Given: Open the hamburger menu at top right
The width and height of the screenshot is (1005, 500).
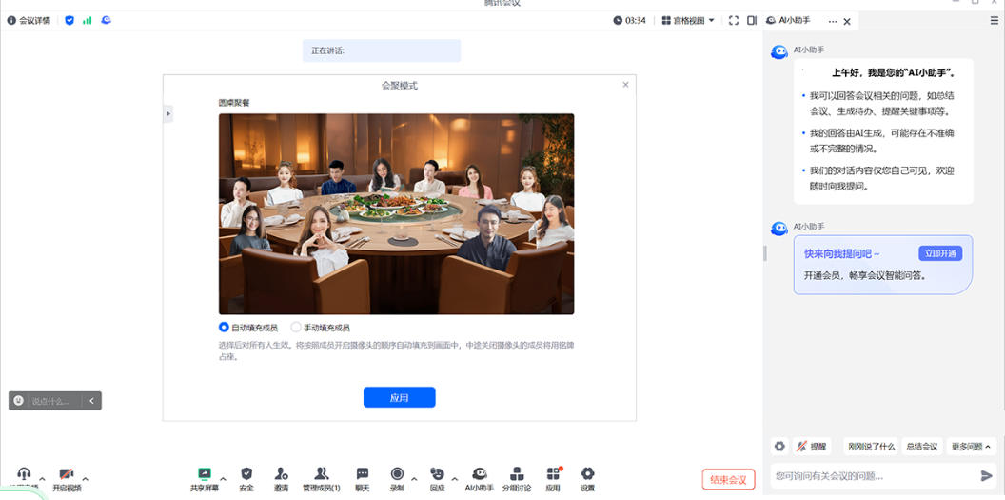Looking at the screenshot, I should 995,21.
